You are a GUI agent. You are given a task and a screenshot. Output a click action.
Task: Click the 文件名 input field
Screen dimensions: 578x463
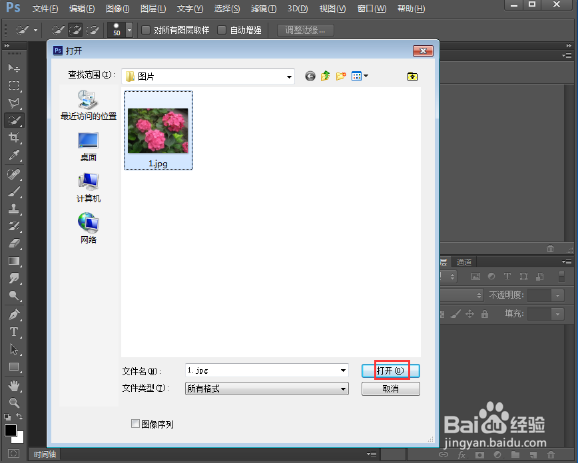point(262,371)
